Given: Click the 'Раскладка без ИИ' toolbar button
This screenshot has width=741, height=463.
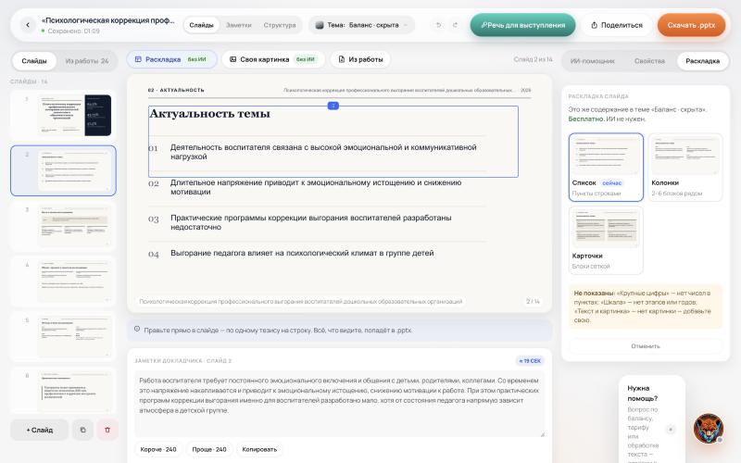Looking at the screenshot, I should pyautogui.click(x=171, y=59).
